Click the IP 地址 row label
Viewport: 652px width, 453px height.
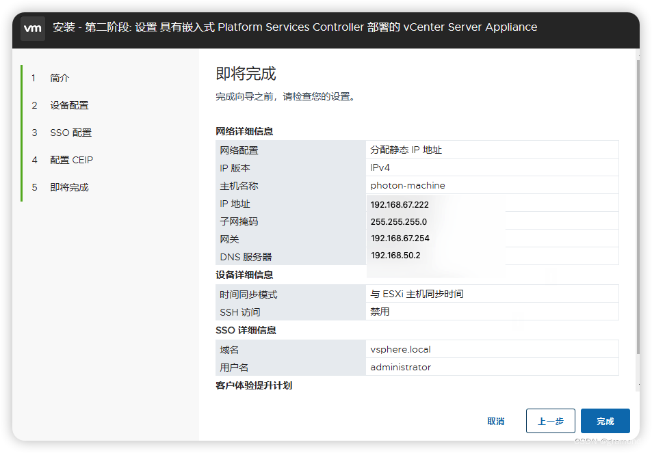click(x=235, y=204)
